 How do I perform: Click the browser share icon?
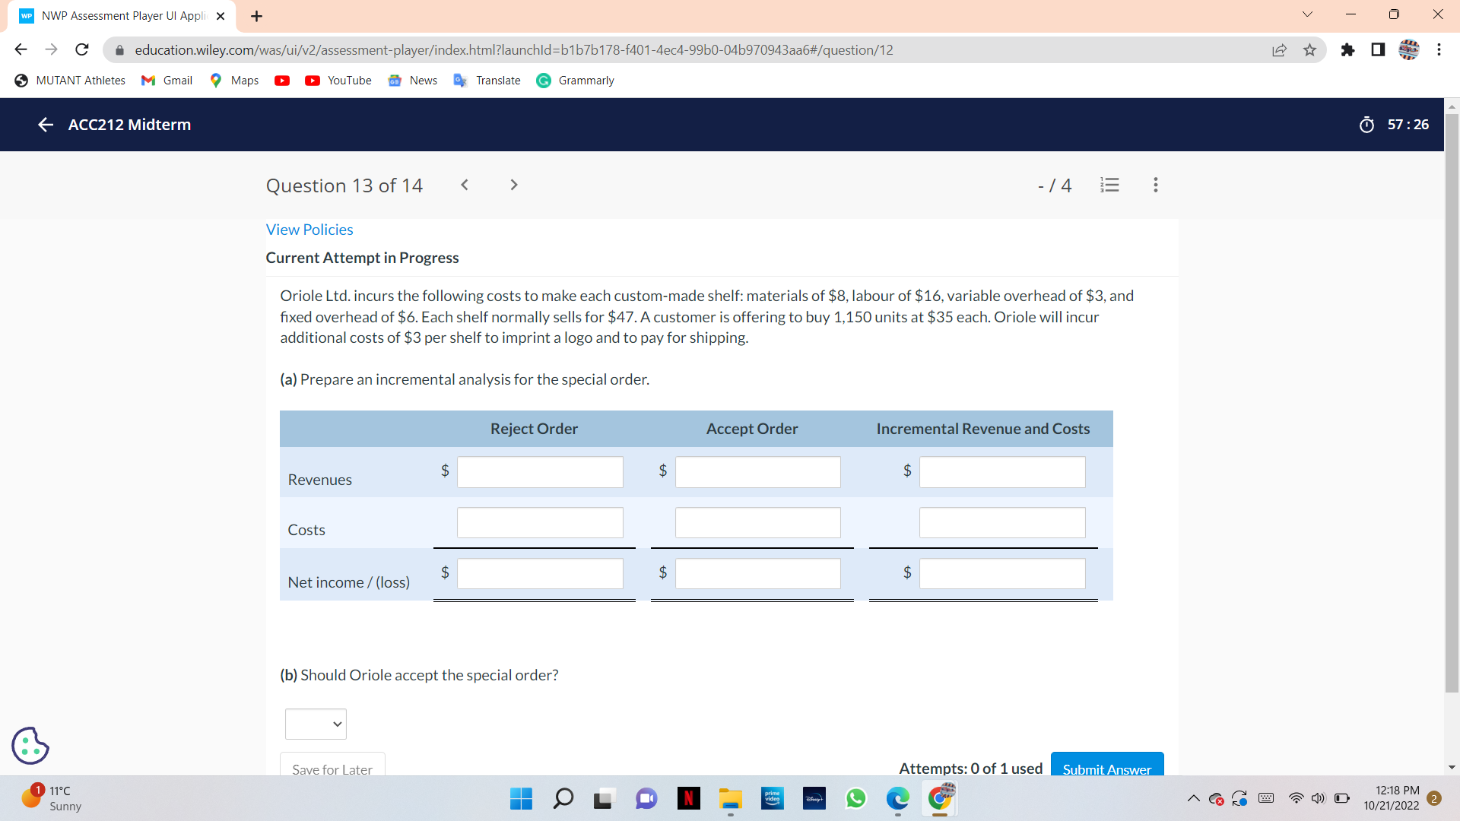[x=1280, y=49]
